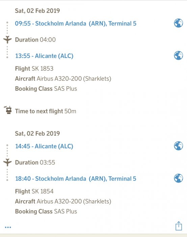The image size is (187, 237).
Task: Open 18:40 Stockholm Arlanda (ARN) Terminal 5 link
Action: (76, 179)
